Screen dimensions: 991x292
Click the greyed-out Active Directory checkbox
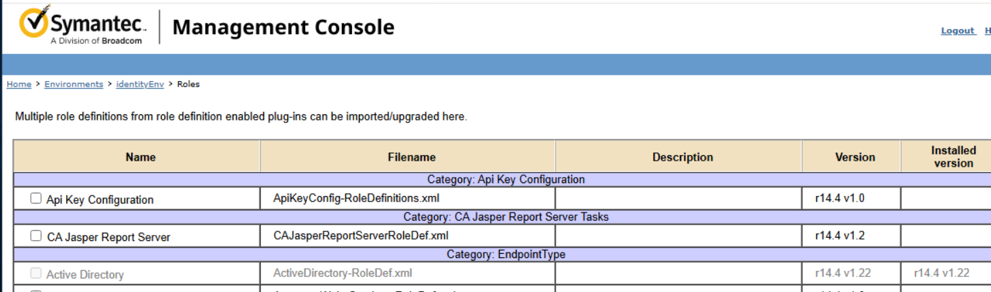36,274
